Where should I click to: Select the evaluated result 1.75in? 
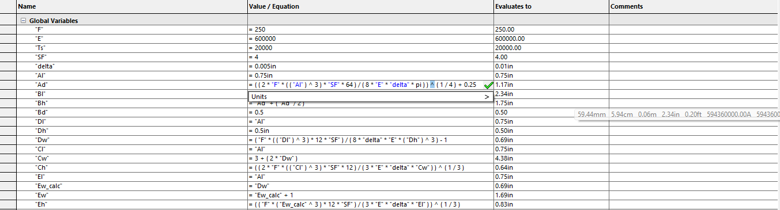pyautogui.click(x=551, y=103)
